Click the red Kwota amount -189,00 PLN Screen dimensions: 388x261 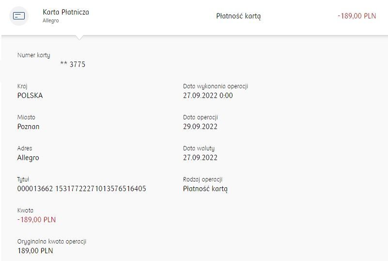pyautogui.click(x=37, y=220)
